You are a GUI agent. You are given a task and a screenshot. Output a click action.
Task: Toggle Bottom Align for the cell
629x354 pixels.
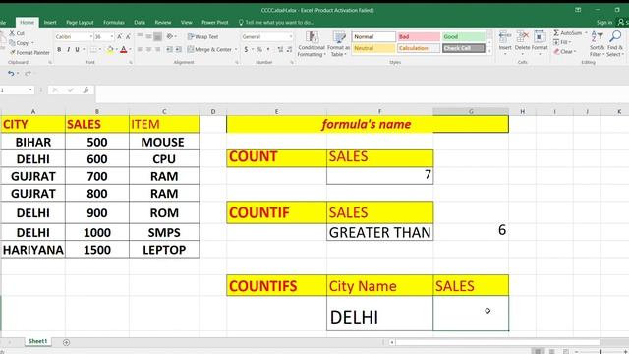(157, 37)
